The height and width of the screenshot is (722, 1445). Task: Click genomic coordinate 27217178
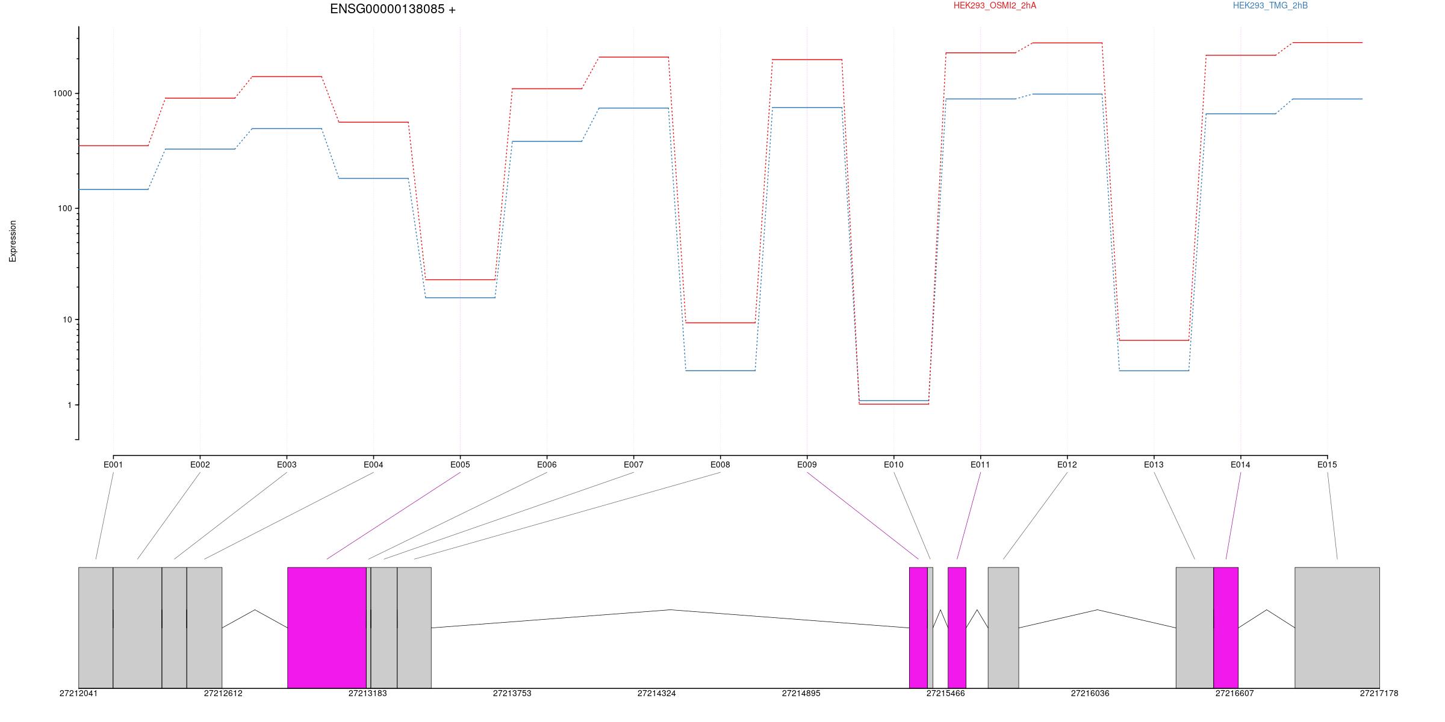[x=1379, y=693]
